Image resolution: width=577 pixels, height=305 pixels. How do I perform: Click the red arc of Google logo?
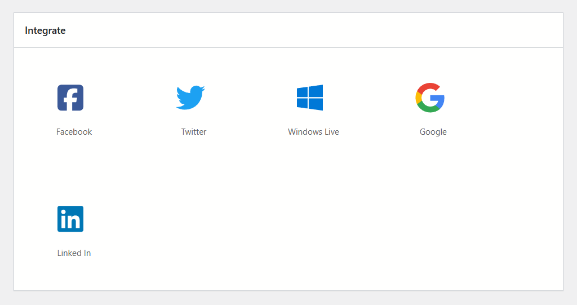coord(429,86)
